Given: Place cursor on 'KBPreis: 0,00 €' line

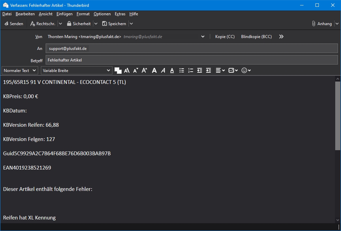Looking at the screenshot, I should pos(21,96).
